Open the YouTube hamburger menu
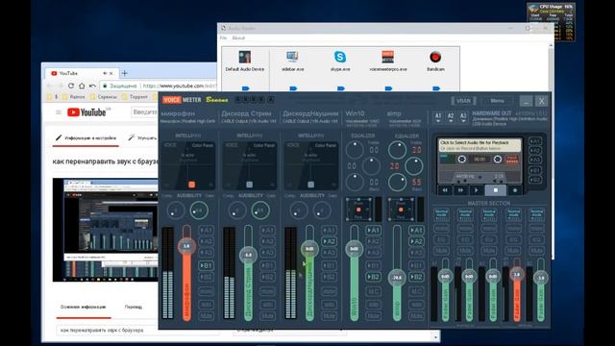 pos(59,112)
